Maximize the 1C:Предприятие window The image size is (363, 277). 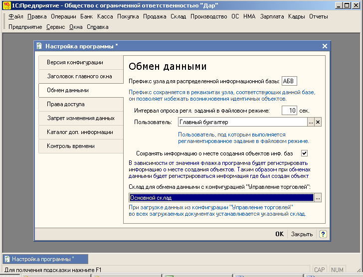347,5
